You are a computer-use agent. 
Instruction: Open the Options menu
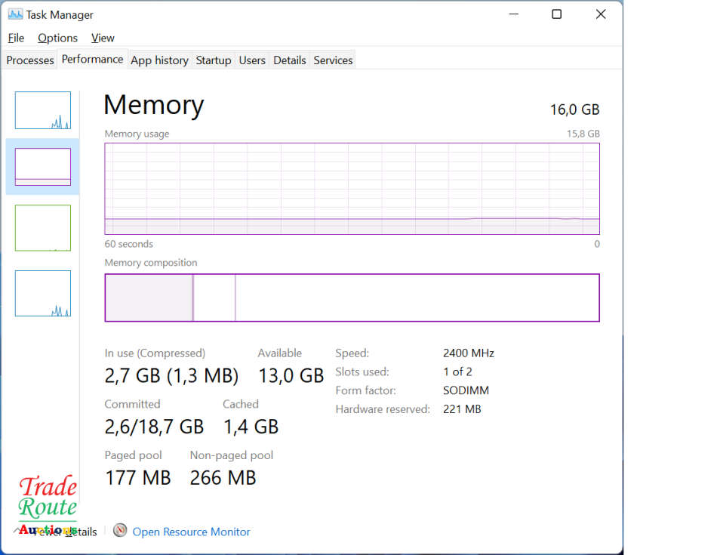(x=57, y=38)
